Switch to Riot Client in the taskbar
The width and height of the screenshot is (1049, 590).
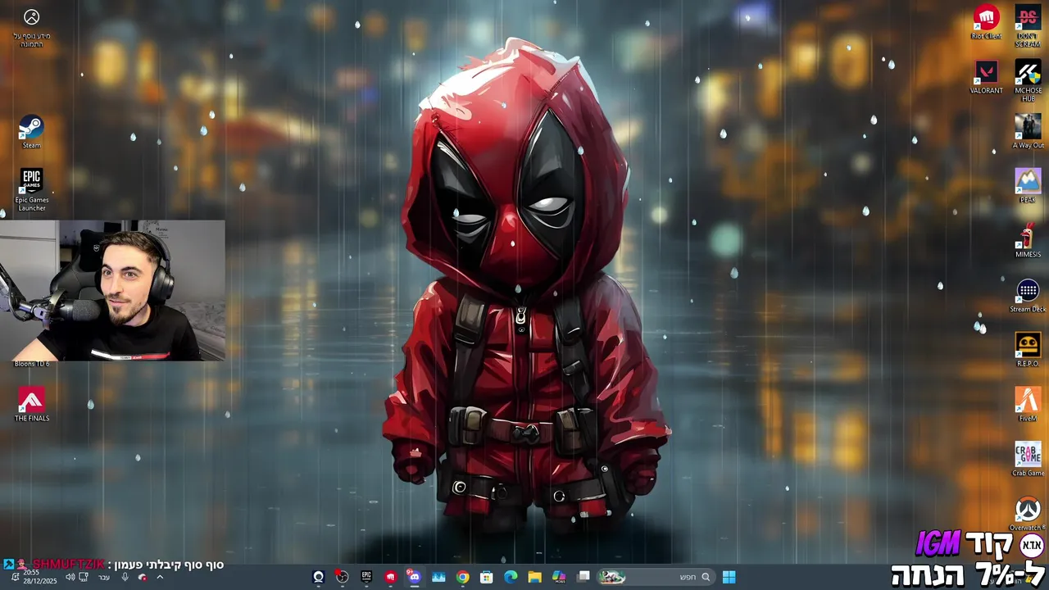[x=390, y=577]
